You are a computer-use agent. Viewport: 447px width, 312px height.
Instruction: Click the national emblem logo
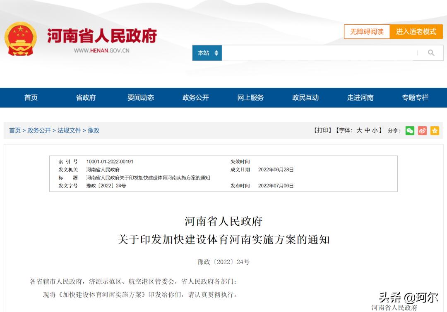click(x=21, y=39)
